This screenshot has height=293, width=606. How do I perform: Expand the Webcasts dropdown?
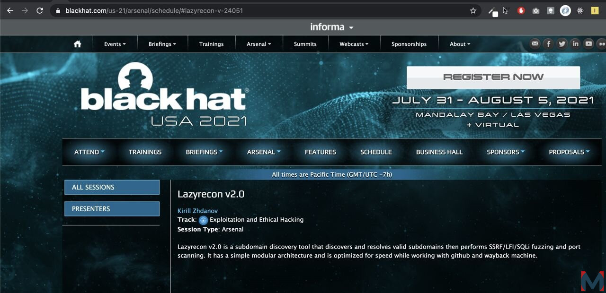click(354, 44)
